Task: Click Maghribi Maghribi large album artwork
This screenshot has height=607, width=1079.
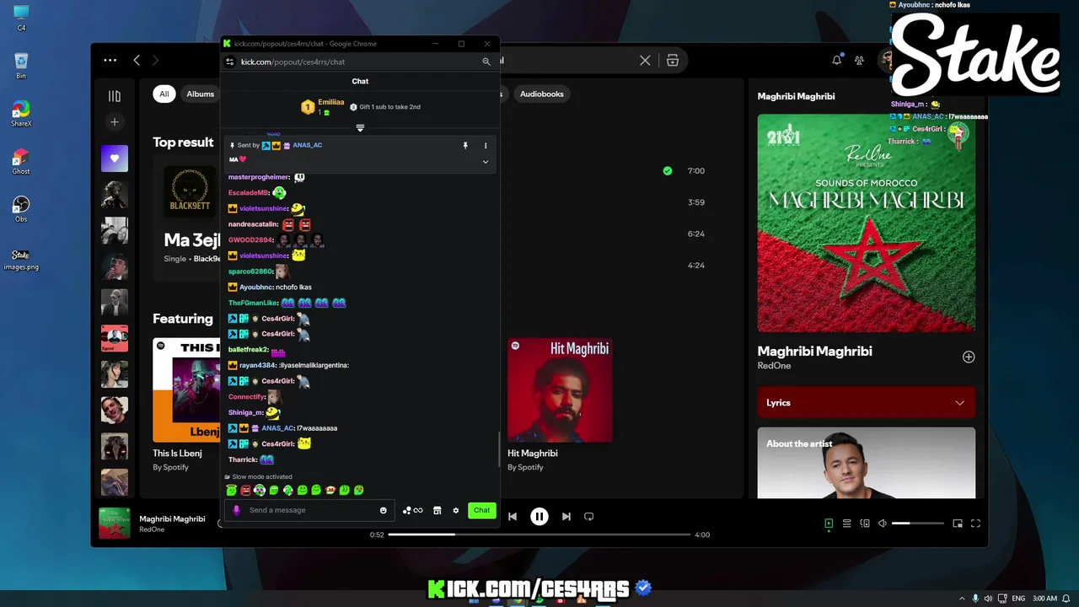Action: click(x=867, y=223)
